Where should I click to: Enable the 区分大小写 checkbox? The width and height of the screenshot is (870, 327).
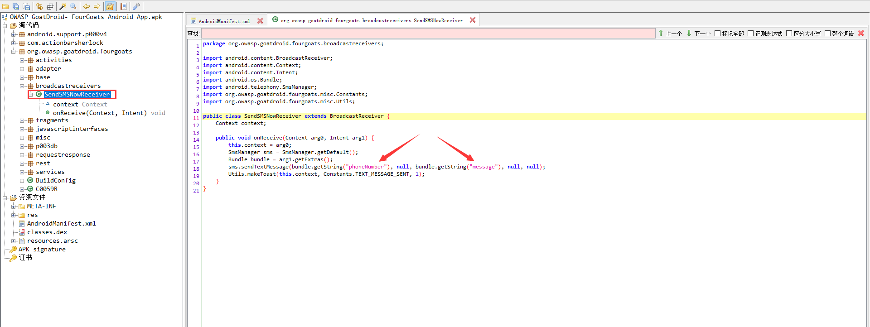[x=789, y=33]
